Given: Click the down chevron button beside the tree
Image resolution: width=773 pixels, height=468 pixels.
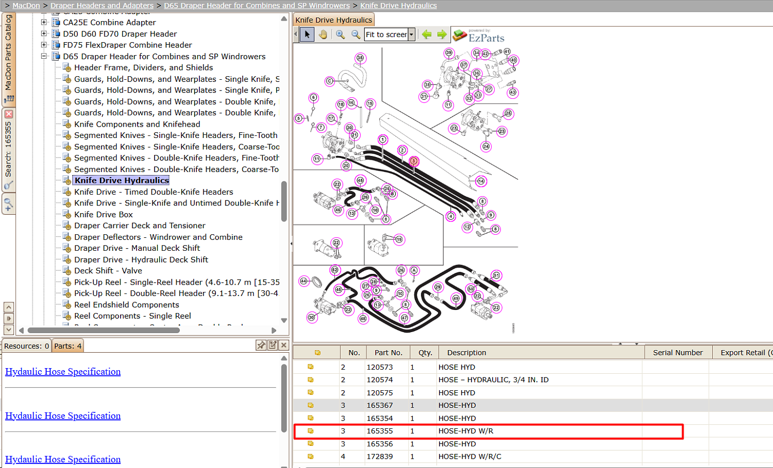Looking at the screenshot, I should [x=9, y=330].
